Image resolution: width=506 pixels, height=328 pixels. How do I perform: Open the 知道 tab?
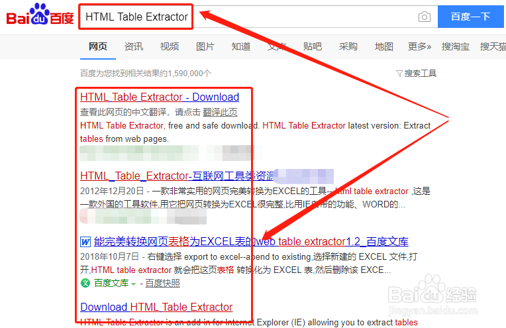coord(241,47)
